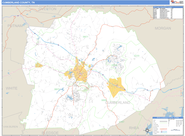
Task: Click the BLEDSOE county label
Action: click(x=50, y=133)
